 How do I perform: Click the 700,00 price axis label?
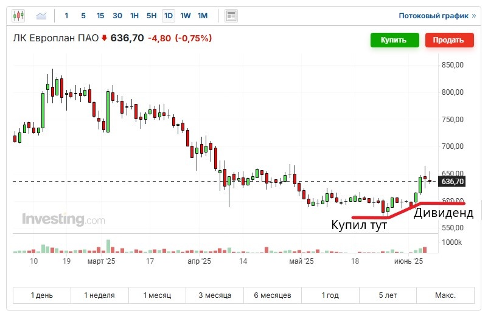point(453,146)
